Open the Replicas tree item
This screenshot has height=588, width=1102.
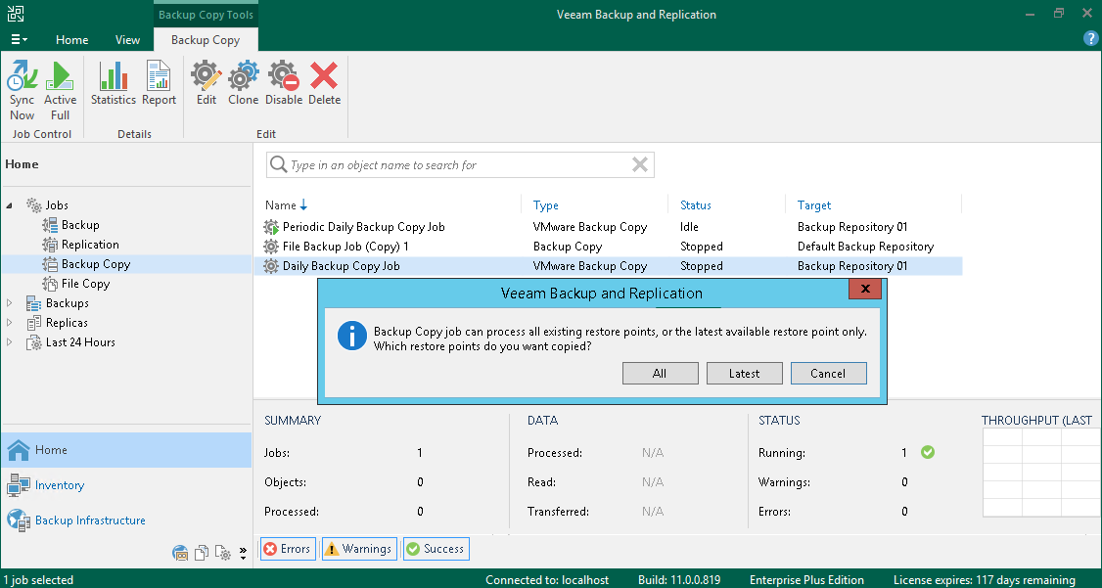pyautogui.click(x=67, y=323)
